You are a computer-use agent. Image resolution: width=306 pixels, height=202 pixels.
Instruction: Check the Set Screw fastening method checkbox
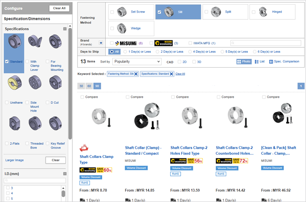pyautogui.click(x=112, y=12)
